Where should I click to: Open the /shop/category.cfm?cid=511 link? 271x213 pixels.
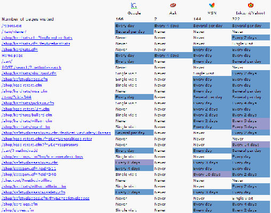(29, 168)
